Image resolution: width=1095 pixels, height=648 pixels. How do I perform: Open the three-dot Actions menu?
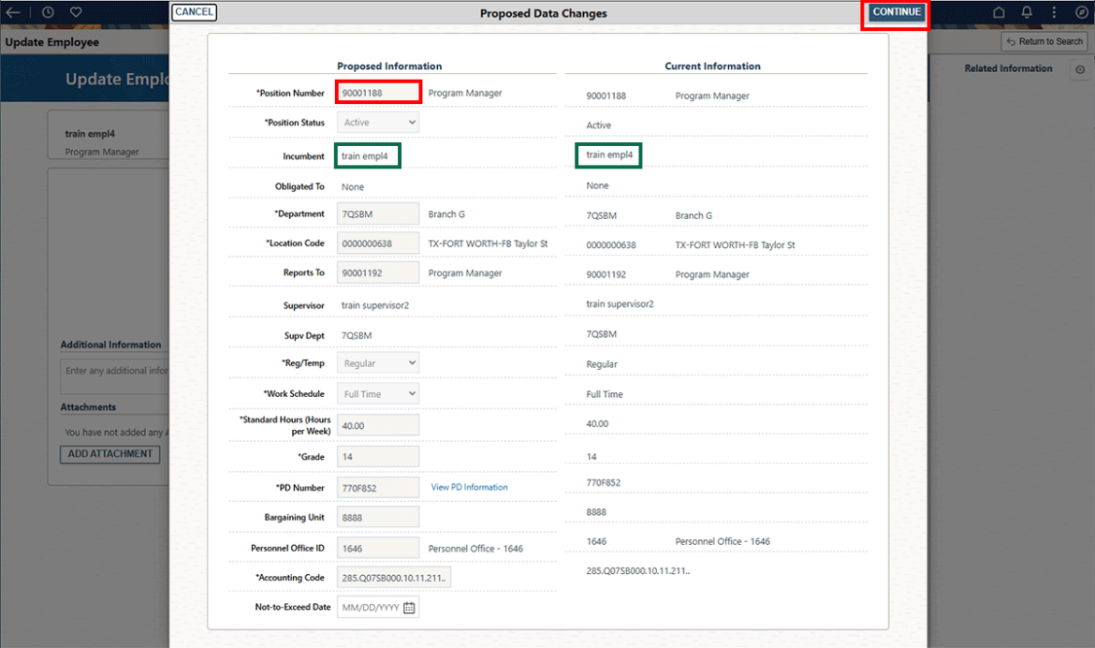coord(1052,12)
